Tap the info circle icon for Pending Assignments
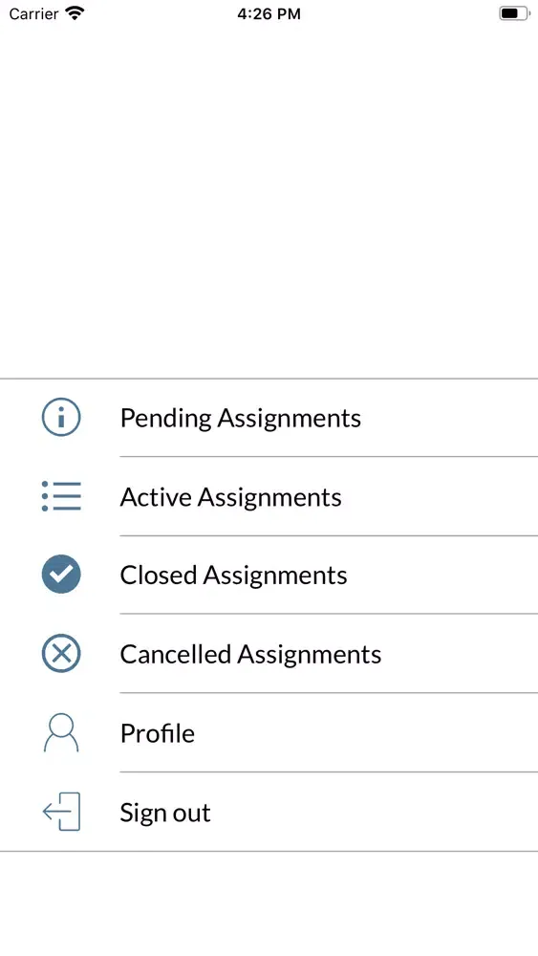This screenshot has height=956, width=538. pos(61,417)
